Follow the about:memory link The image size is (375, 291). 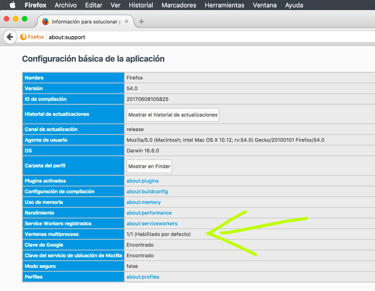[x=144, y=202]
